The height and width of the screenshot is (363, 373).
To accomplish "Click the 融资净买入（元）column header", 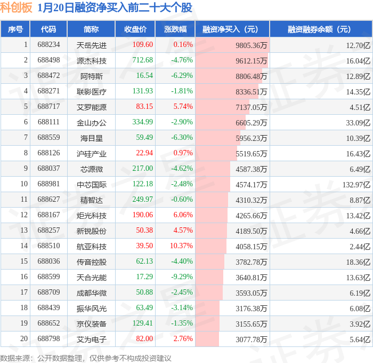I will click(x=232, y=29).
